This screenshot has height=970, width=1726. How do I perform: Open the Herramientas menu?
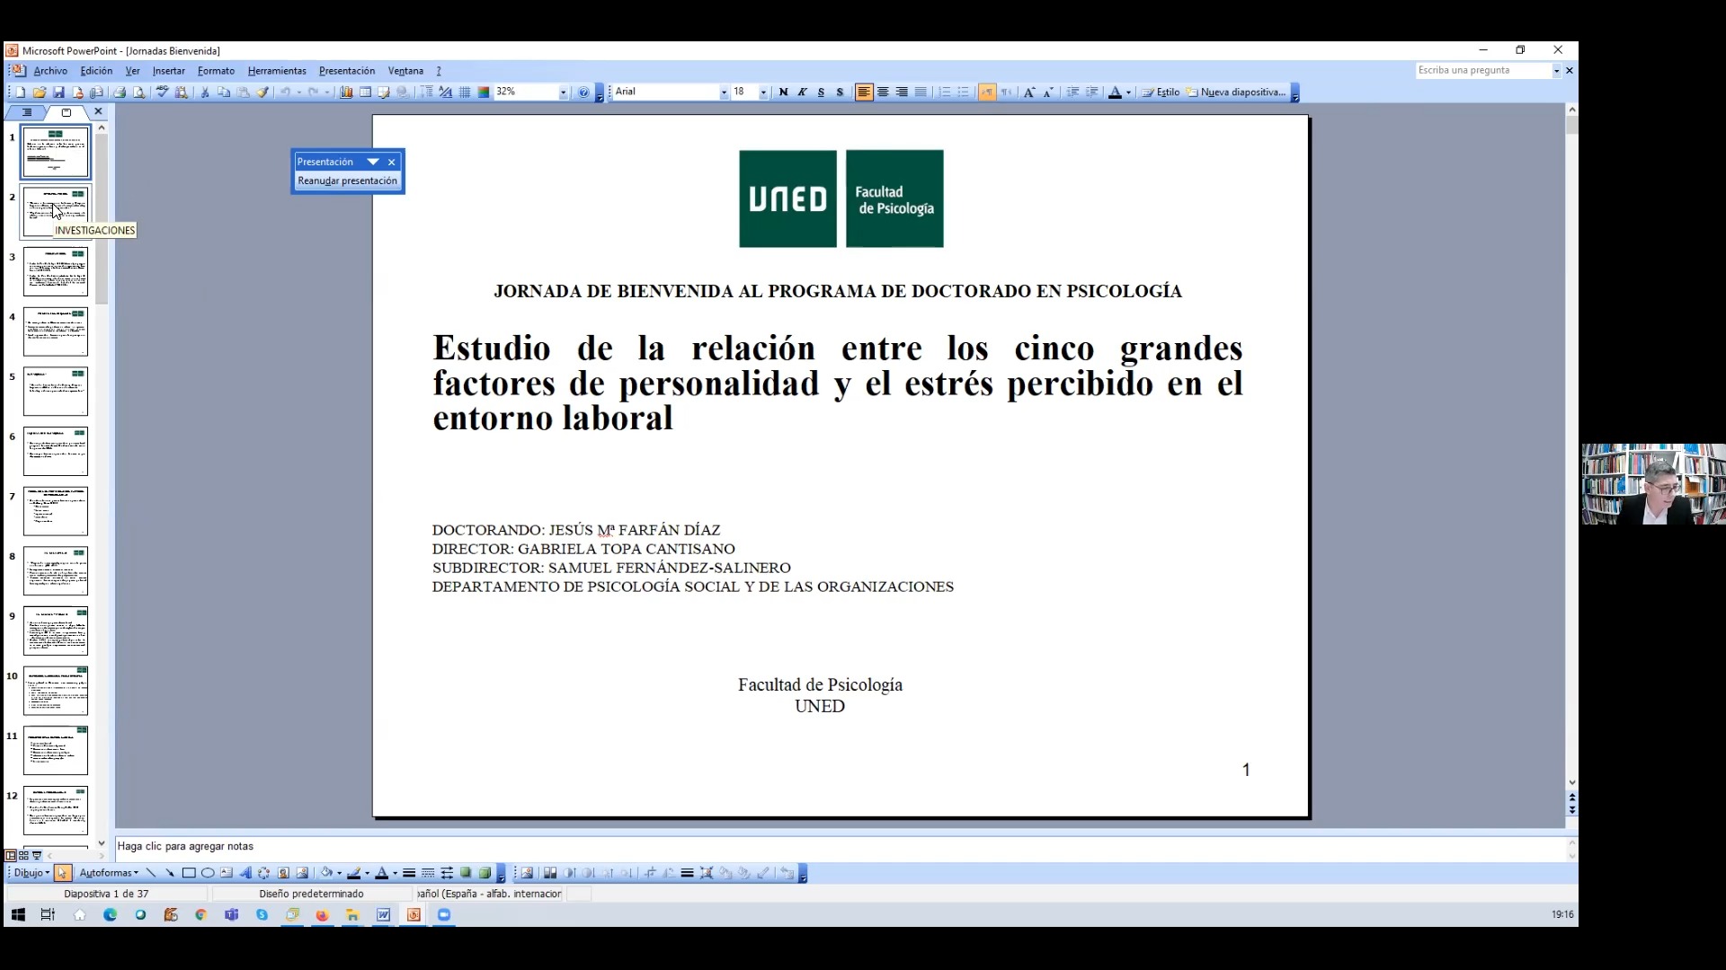coord(277,71)
